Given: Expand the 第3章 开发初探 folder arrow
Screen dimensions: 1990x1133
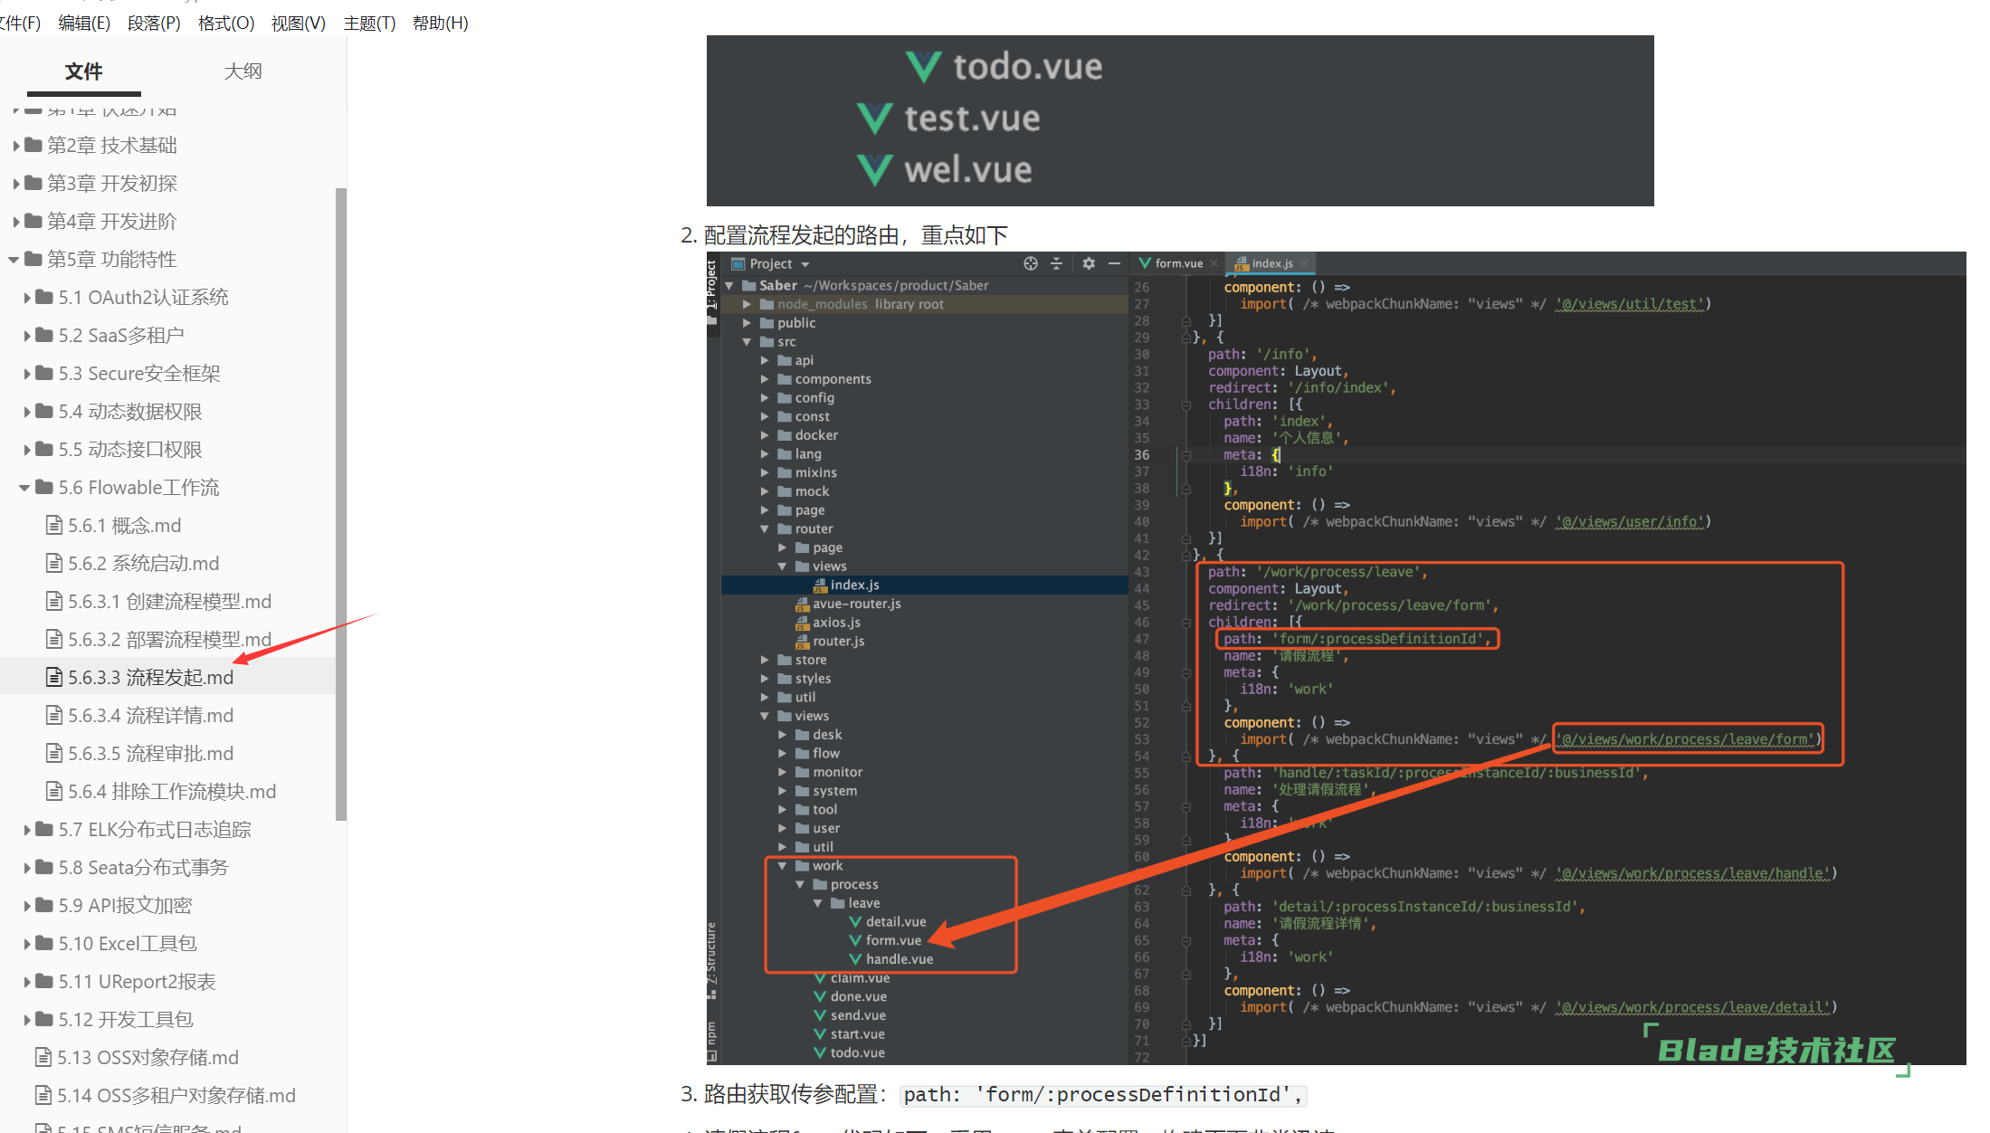Looking at the screenshot, I should pos(15,183).
